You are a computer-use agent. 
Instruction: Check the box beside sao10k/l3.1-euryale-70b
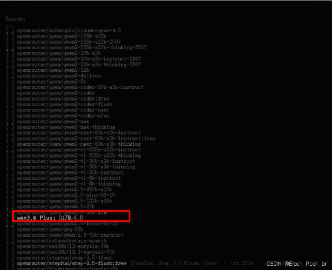pos(10,252)
